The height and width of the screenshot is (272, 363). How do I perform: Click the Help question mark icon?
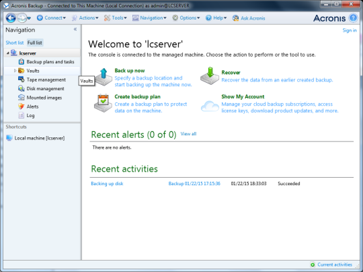[208, 18]
